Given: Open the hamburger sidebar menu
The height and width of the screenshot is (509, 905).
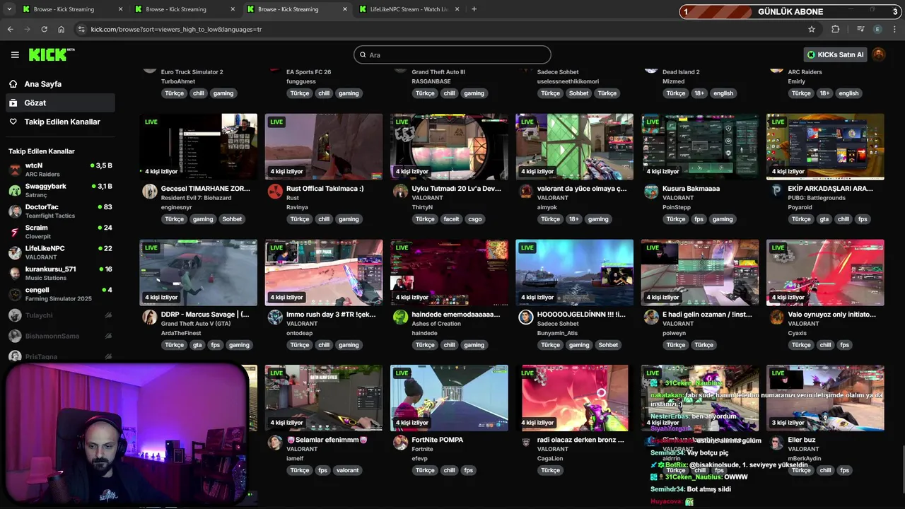Looking at the screenshot, I should (15, 54).
